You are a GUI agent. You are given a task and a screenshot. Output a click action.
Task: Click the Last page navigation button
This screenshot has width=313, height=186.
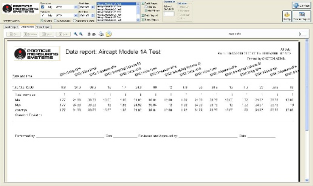[63, 34]
